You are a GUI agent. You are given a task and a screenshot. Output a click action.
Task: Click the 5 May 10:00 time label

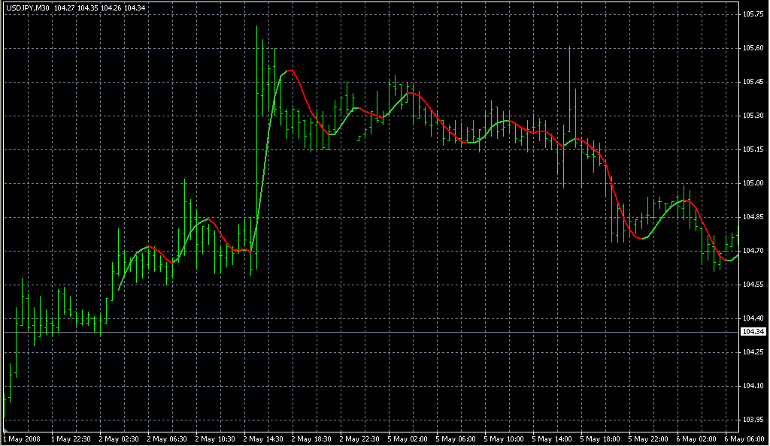tap(503, 438)
